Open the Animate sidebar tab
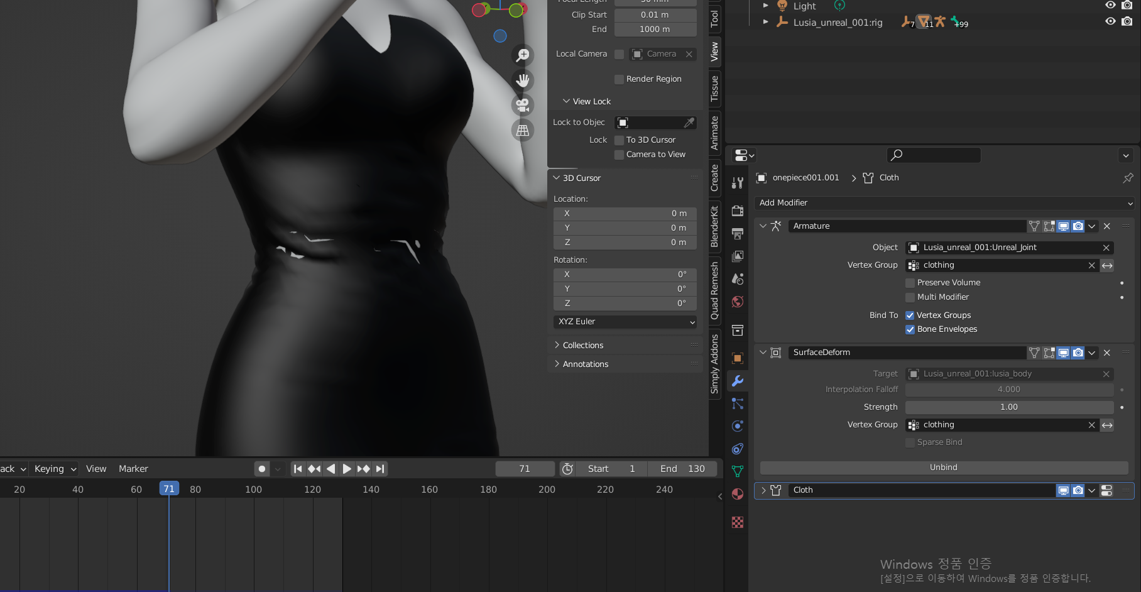The width and height of the screenshot is (1141, 592). point(715,133)
